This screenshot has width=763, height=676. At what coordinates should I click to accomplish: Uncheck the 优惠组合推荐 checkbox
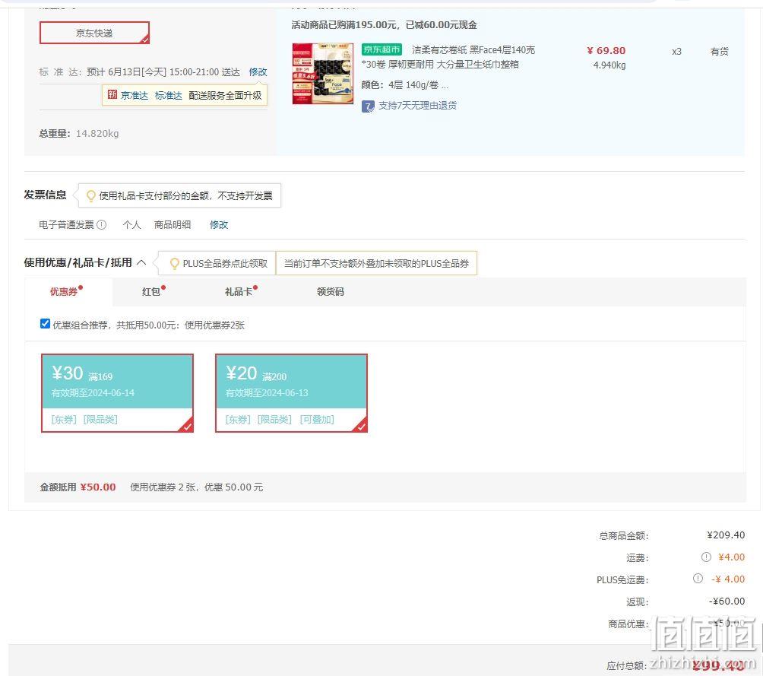pyautogui.click(x=46, y=324)
